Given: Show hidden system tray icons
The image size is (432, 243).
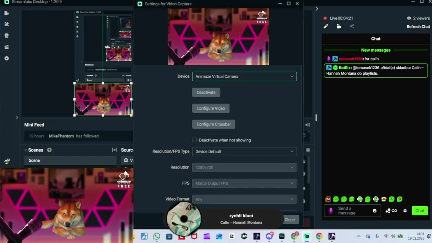Looking at the screenshot, I should [359, 236].
